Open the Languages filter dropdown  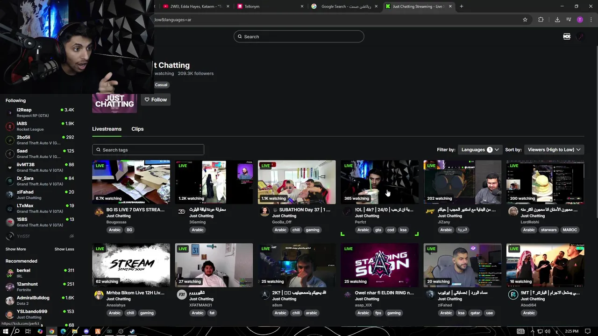click(480, 150)
